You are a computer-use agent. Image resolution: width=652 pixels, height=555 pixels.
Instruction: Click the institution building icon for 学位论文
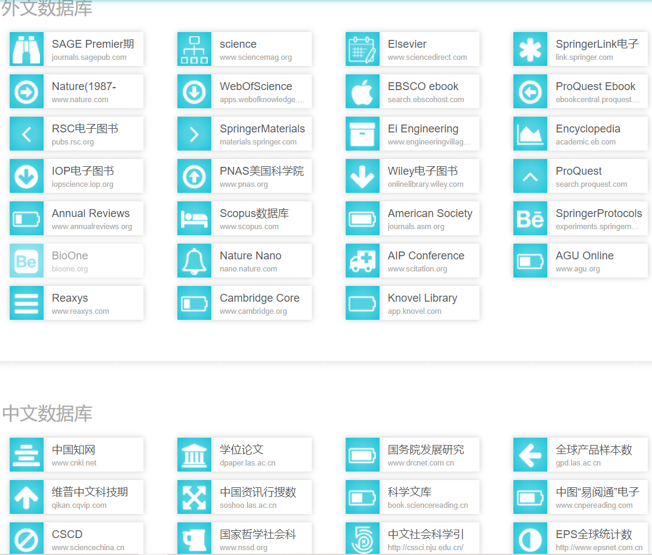194,455
